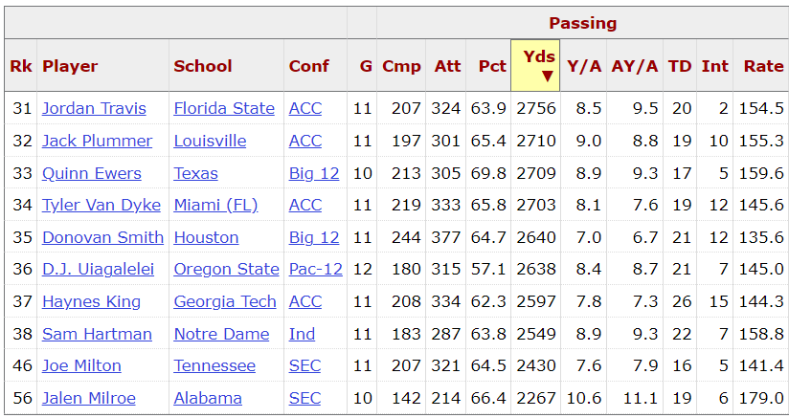Sort by completion Pct header
Screen dimensions: 789x418
click(492, 66)
